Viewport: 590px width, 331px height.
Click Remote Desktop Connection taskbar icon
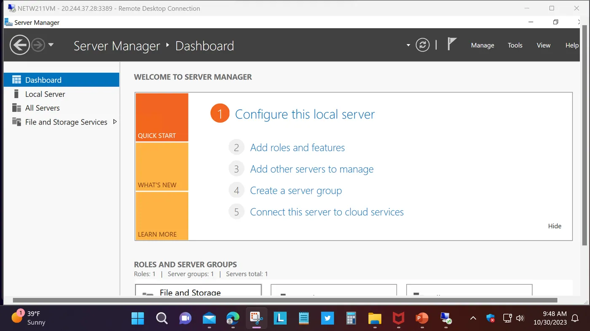point(446,318)
